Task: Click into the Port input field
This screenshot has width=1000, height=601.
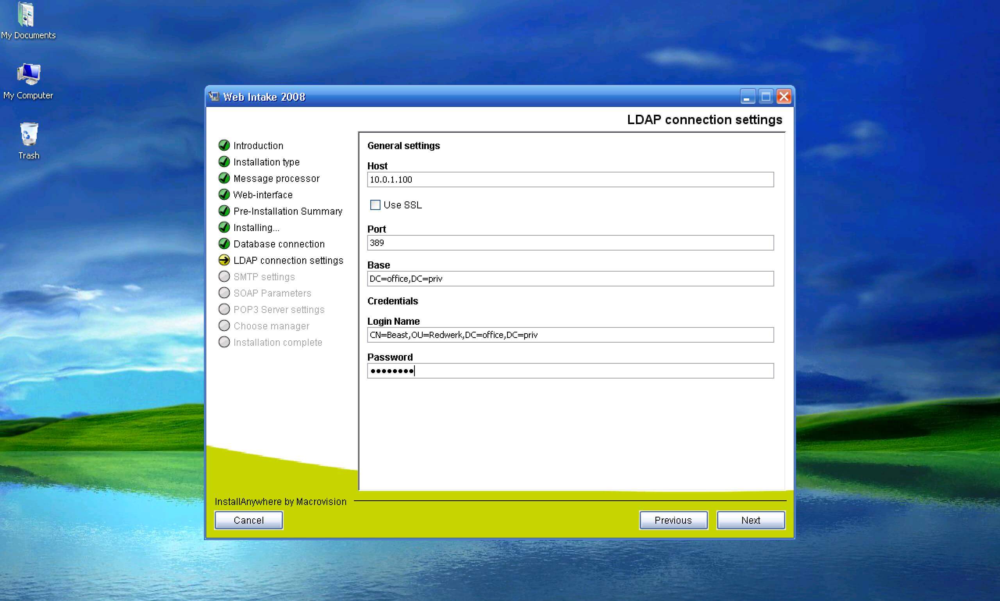Action: pos(570,243)
